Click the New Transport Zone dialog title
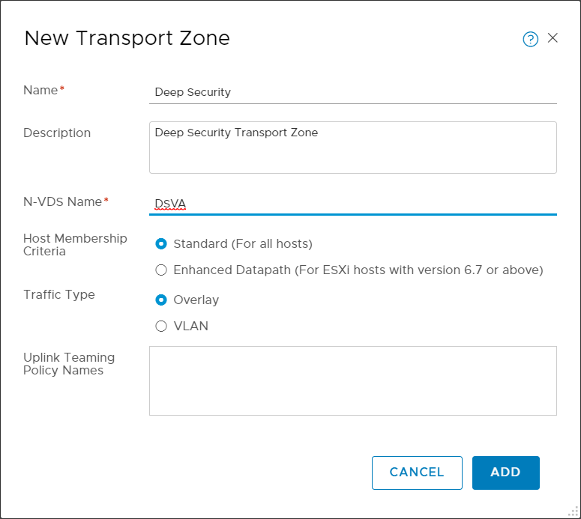The image size is (581, 519). click(127, 38)
